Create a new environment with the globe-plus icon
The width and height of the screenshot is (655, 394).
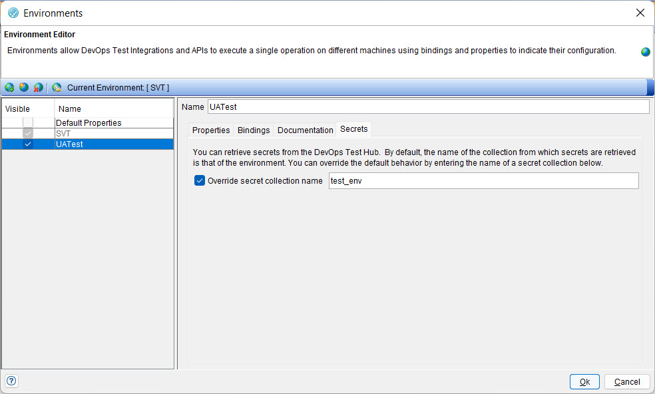pyautogui.click(x=9, y=87)
